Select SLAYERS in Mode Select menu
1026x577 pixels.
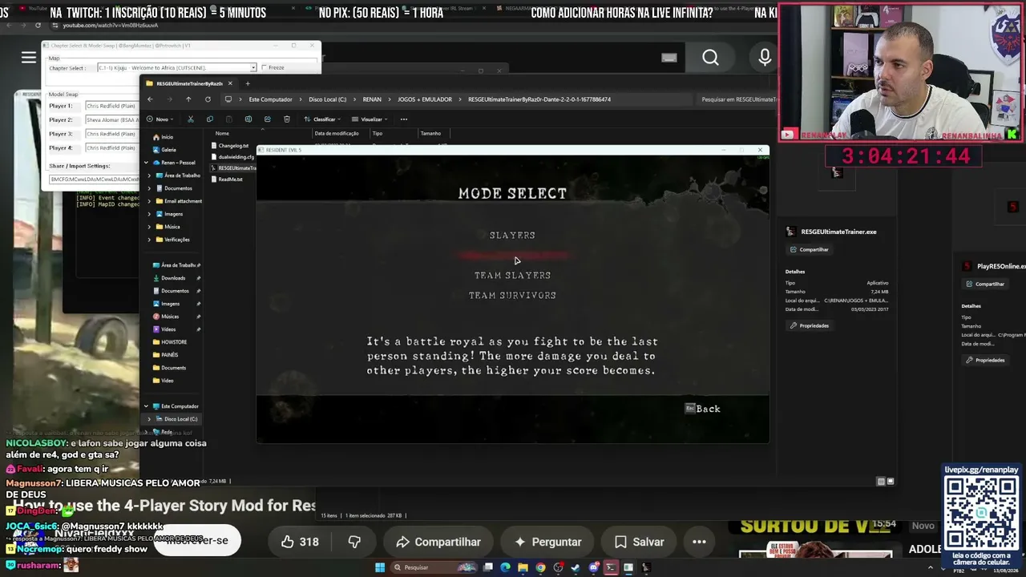click(x=512, y=235)
